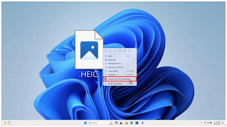Choose Open from the context menu
227x127 pixels.
pos(120,56)
